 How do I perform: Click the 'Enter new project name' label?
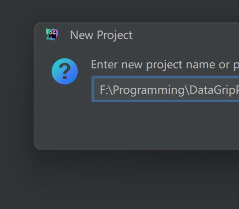click(x=165, y=65)
